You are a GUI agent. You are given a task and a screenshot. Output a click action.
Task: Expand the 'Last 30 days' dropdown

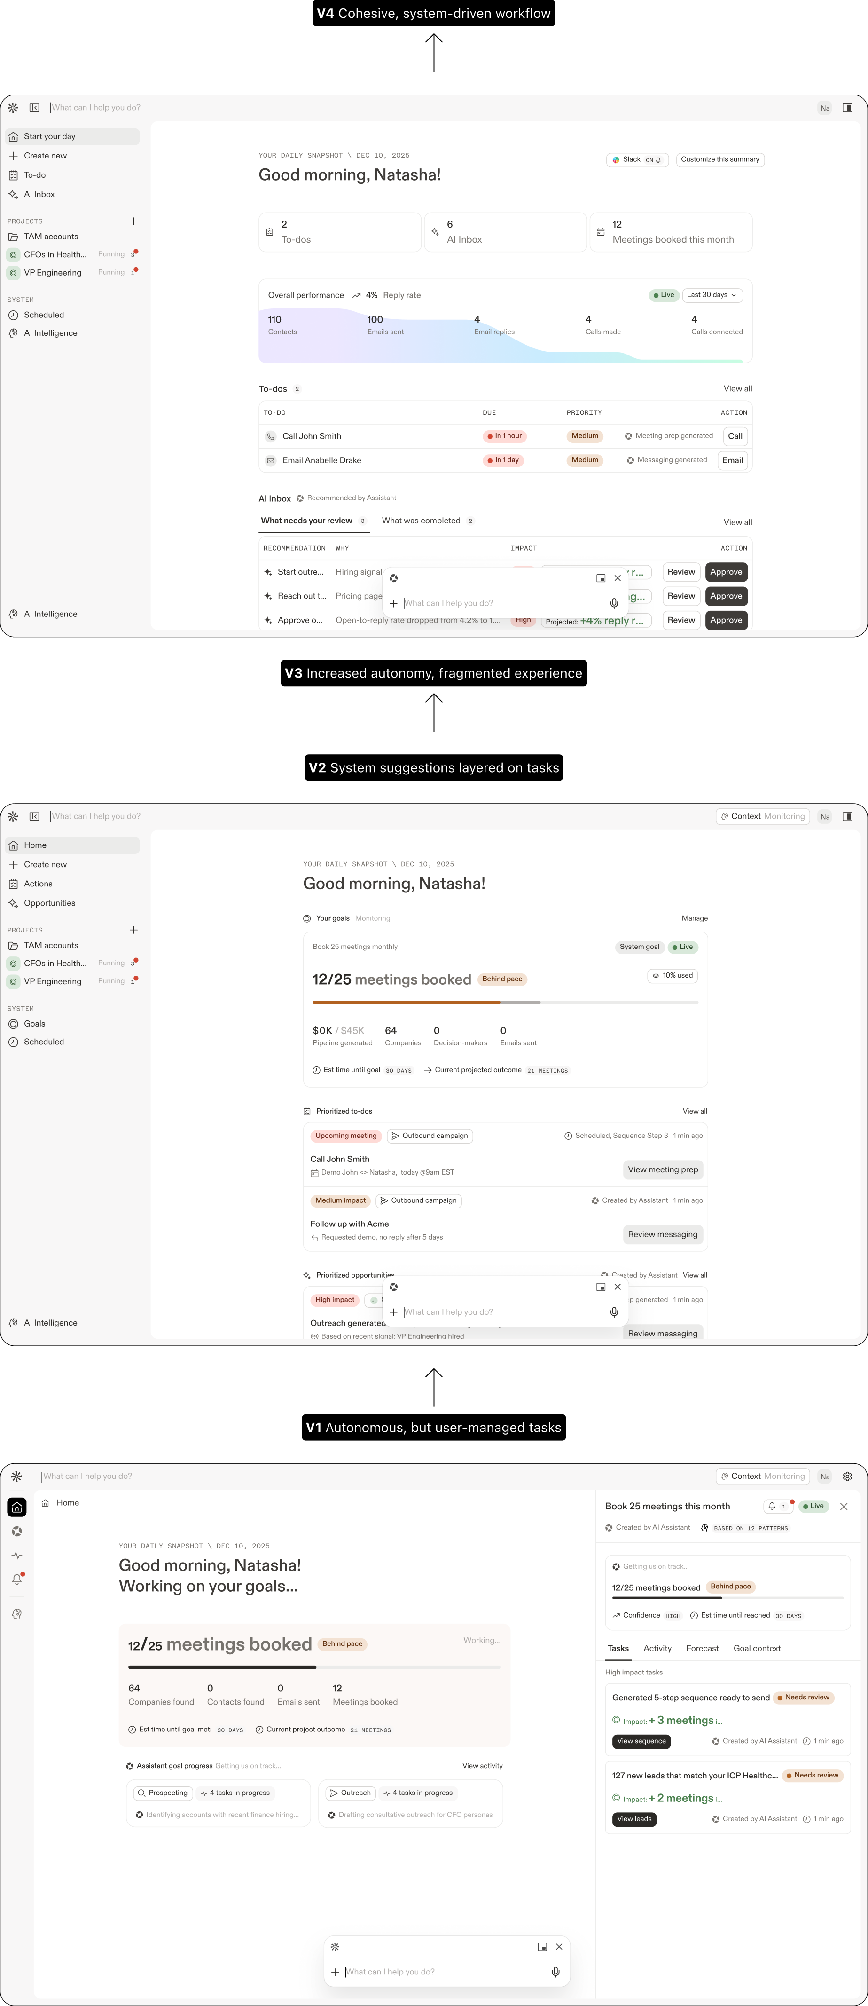click(x=712, y=295)
